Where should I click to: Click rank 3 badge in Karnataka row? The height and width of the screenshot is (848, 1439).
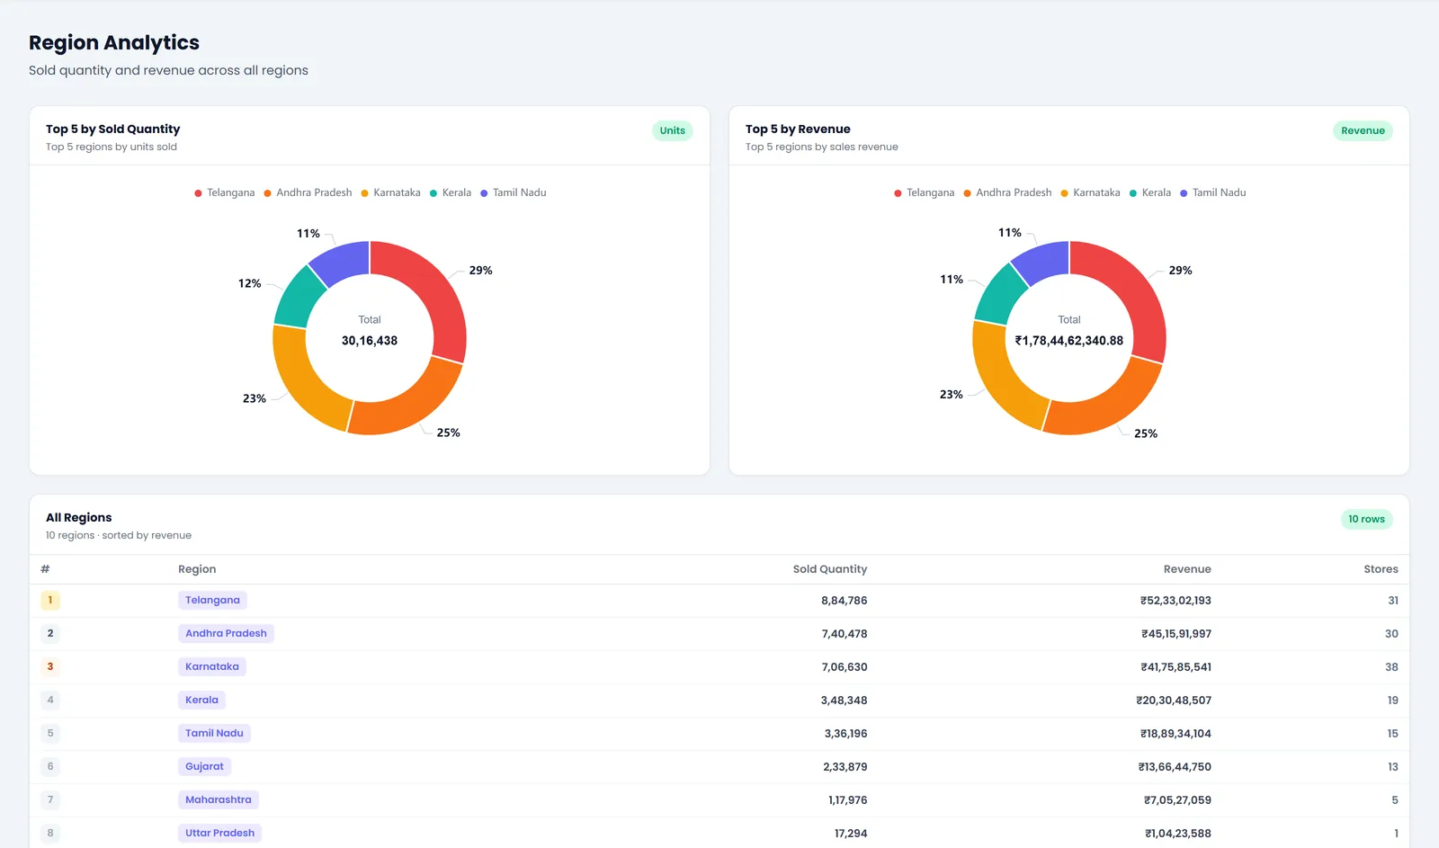(50, 666)
